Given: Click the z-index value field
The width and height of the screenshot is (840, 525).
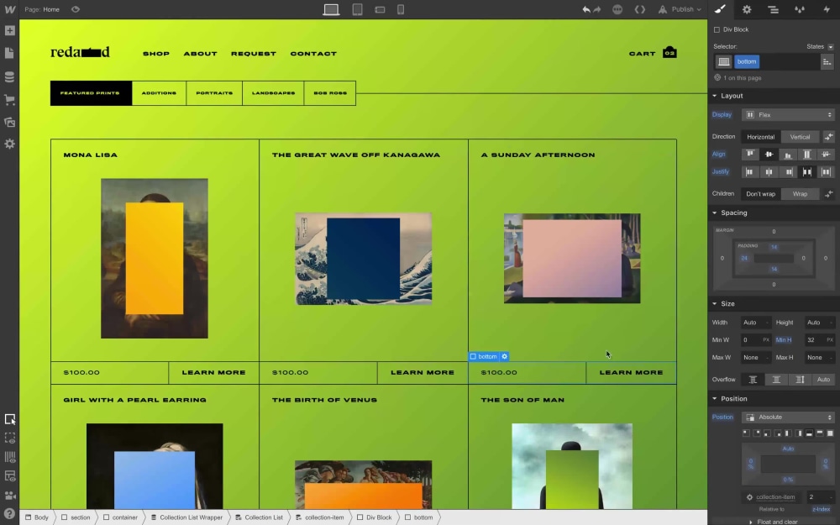Looking at the screenshot, I should (820, 497).
